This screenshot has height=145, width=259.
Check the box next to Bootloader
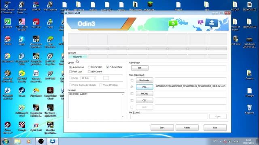tap(132, 80)
